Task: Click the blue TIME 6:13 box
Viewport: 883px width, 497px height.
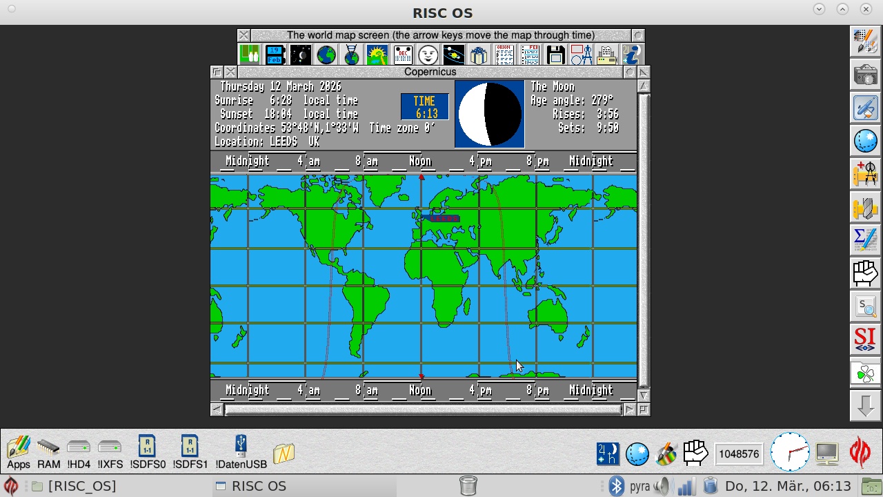Action: [425, 107]
